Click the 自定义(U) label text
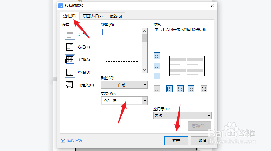The width and height of the screenshot is (271, 151). click(86, 85)
